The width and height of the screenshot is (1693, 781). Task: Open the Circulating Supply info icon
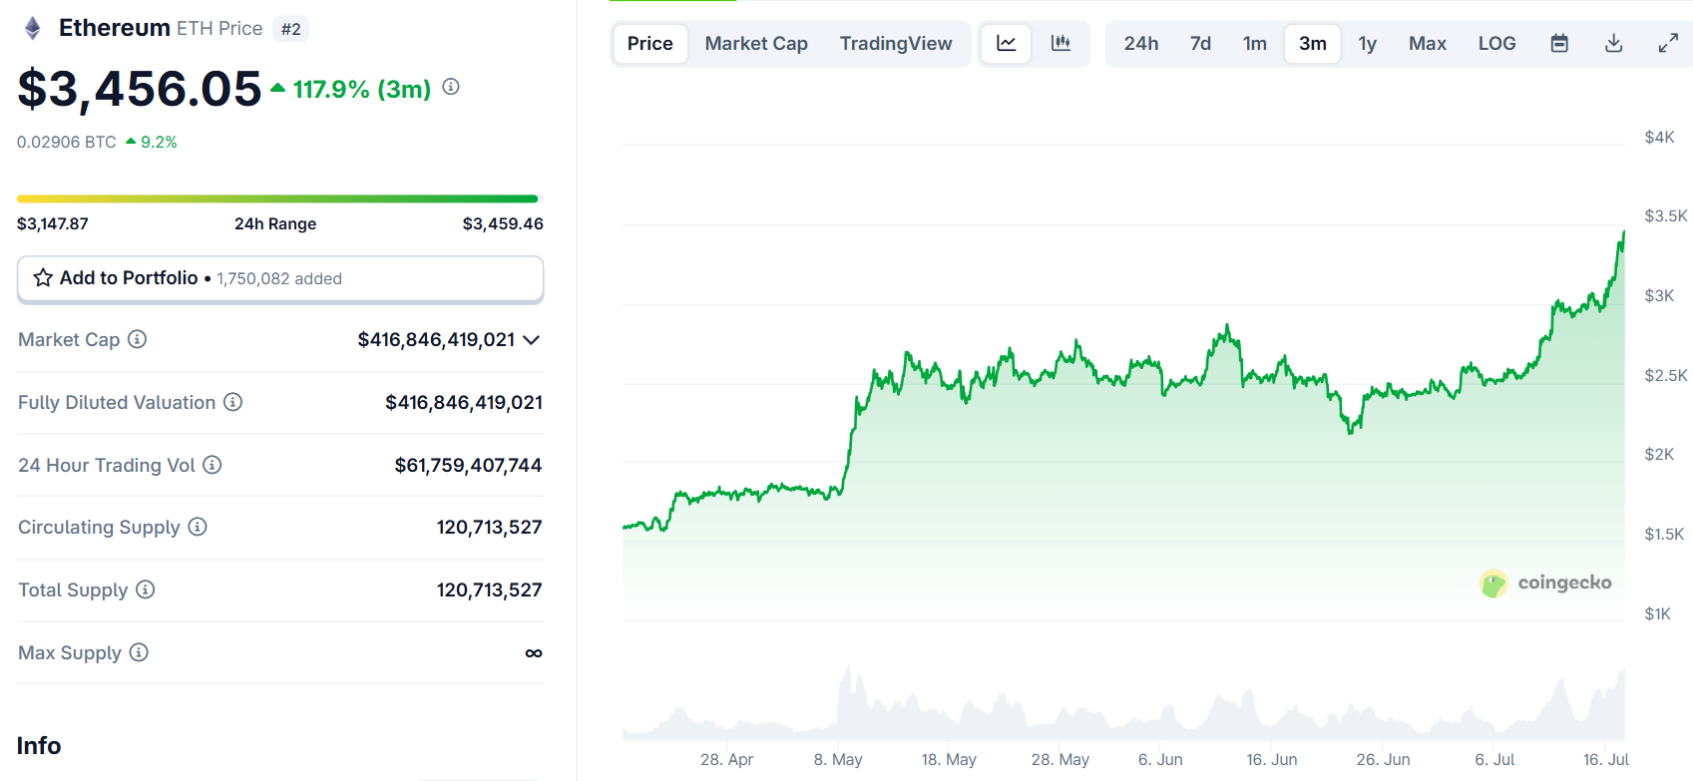[x=198, y=527]
